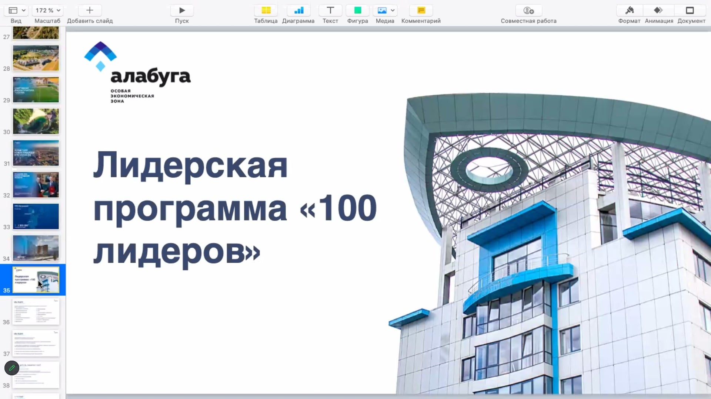Select the алабуга logo on slide
The height and width of the screenshot is (399, 711).
(x=137, y=72)
